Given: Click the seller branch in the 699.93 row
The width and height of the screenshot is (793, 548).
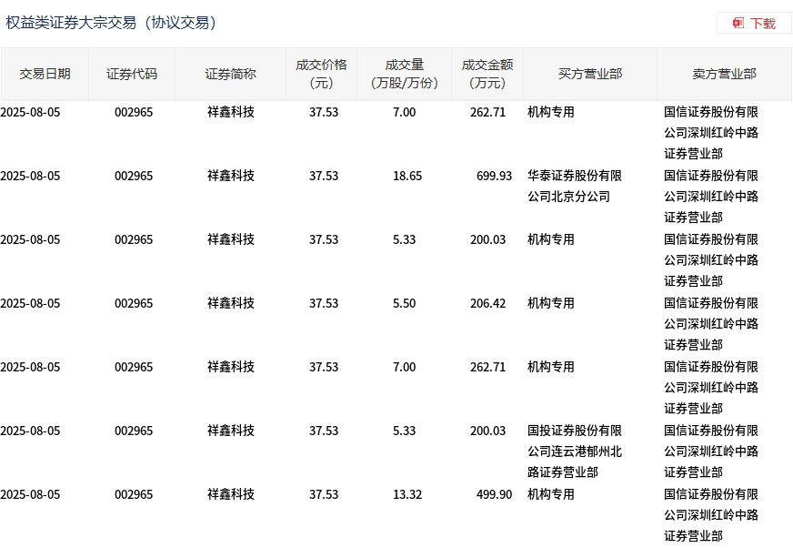Looking at the screenshot, I should tap(711, 197).
